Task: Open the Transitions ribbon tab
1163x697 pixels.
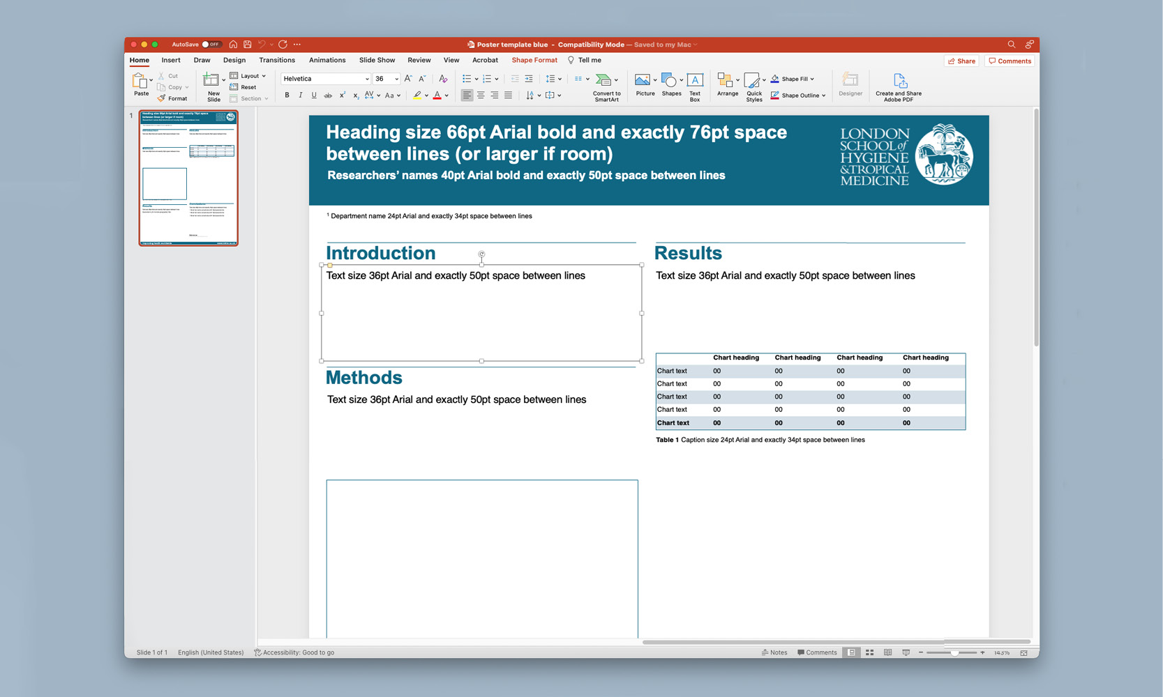Action: point(277,60)
